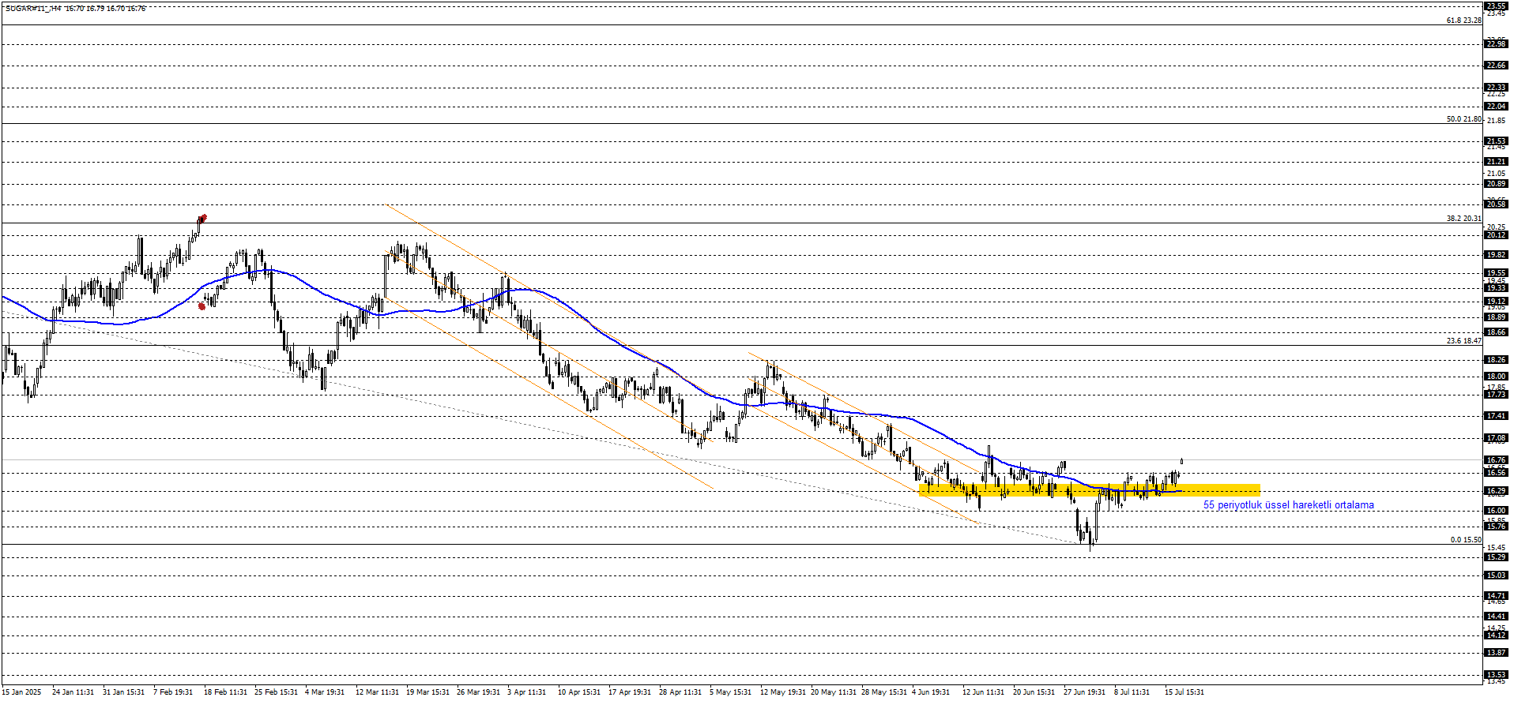Click the "8 Jul 11:31" time axis label
This screenshot has width=1514, height=701.
1132,692
